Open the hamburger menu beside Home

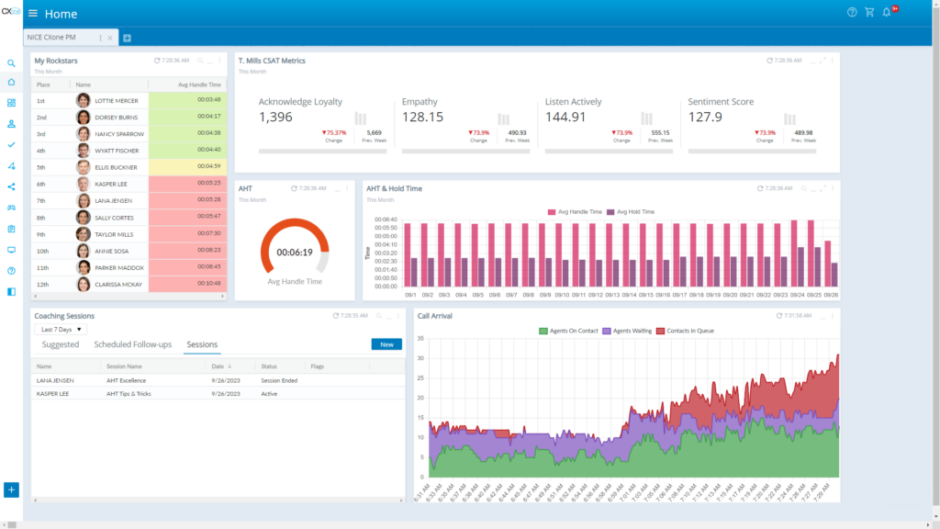[x=33, y=14]
